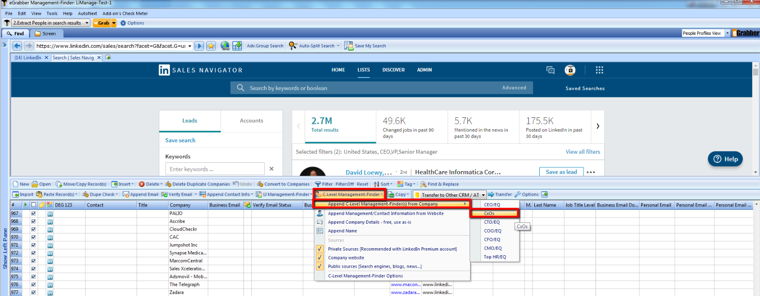Screen dimensions: 760x296
Task: Click the yellow star favorites icon
Action: 211,46
